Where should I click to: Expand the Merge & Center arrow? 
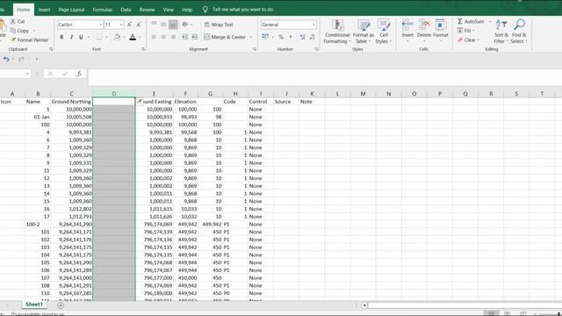pyautogui.click(x=251, y=37)
